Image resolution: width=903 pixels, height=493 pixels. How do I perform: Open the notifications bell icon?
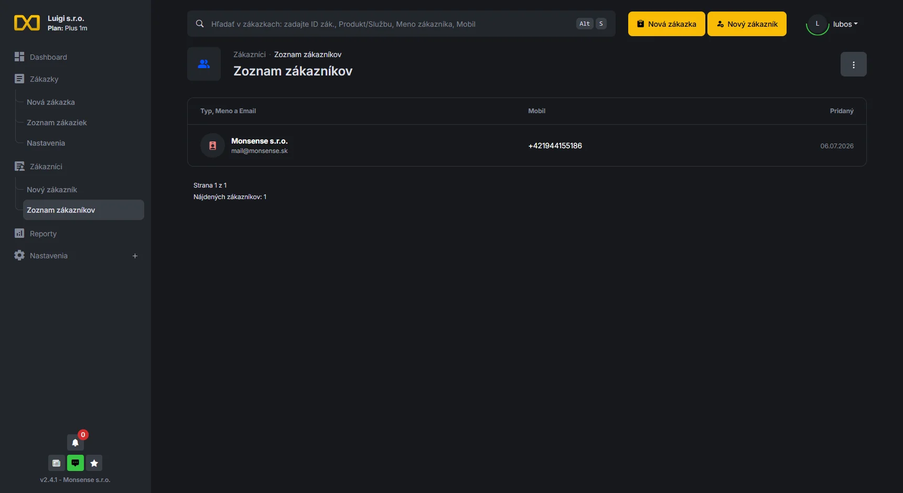[x=75, y=442]
